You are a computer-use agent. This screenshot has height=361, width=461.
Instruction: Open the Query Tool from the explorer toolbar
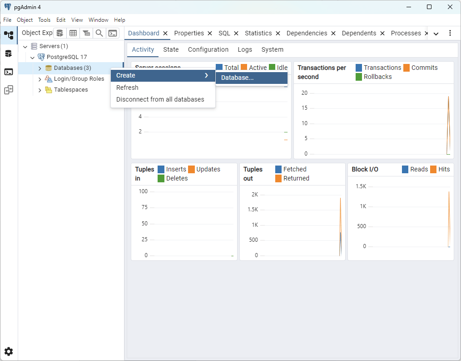pyautogui.click(x=60, y=33)
